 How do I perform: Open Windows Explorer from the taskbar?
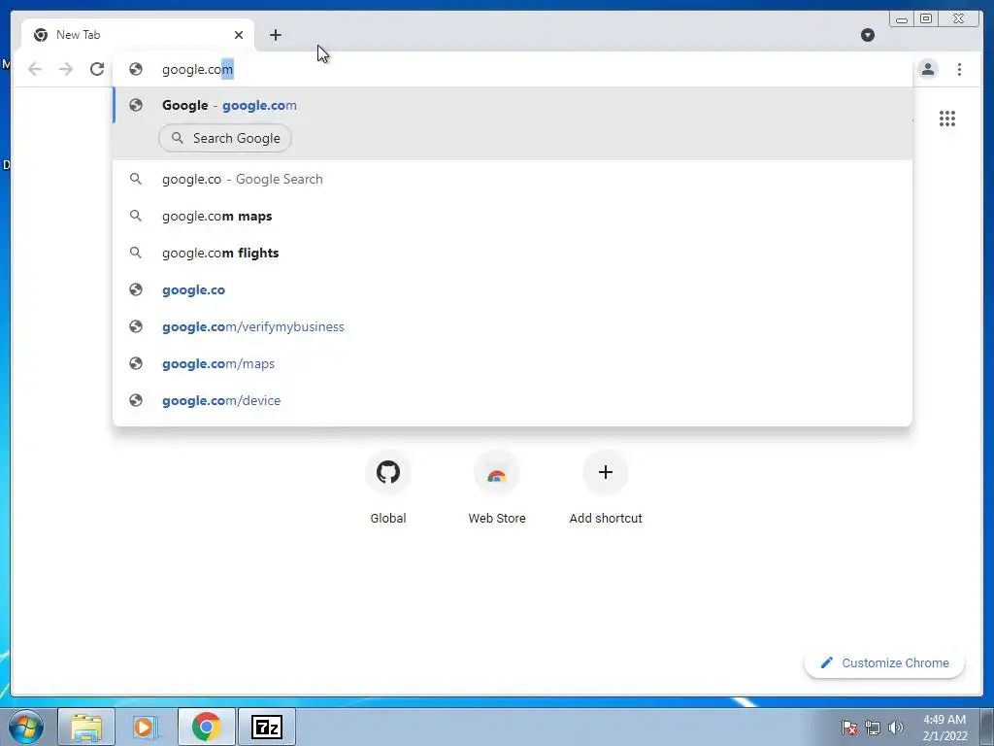pos(86,727)
